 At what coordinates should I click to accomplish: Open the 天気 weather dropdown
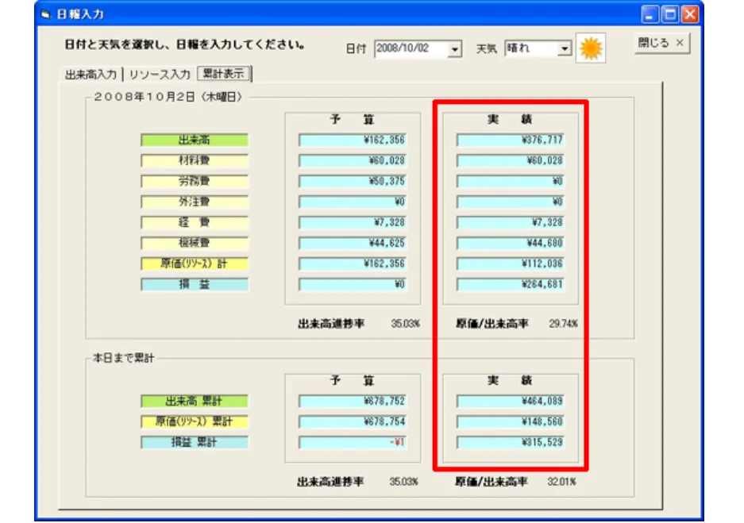click(x=565, y=48)
